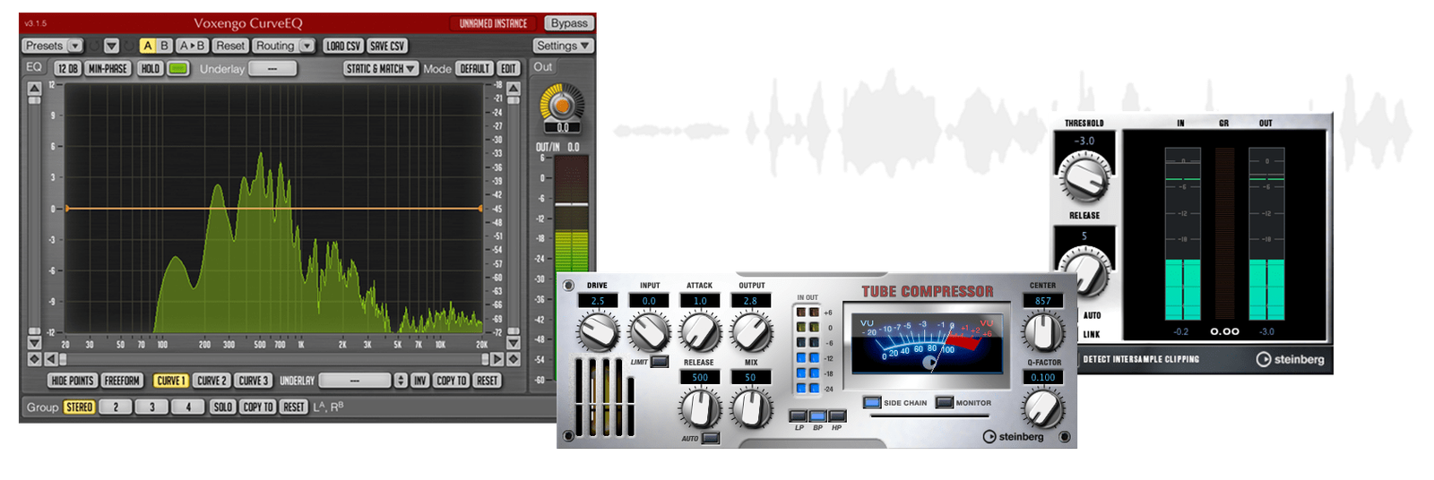Select group 4
This screenshot has width=1434, height=480.
point(188,407)
